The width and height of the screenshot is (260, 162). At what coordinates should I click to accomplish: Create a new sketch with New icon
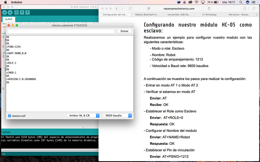(17, 12)
